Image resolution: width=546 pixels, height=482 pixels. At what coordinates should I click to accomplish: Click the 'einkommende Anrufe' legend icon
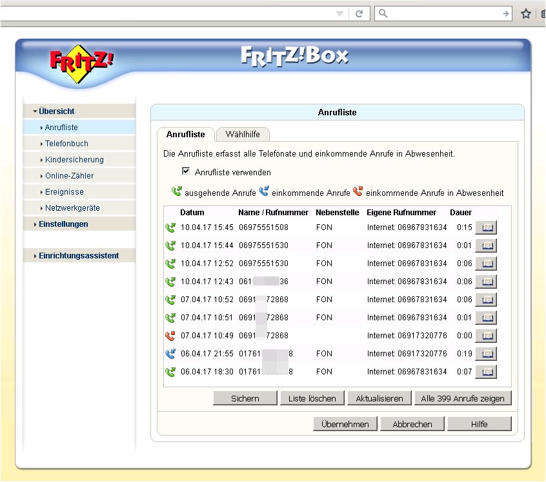[x=264, y=191]
